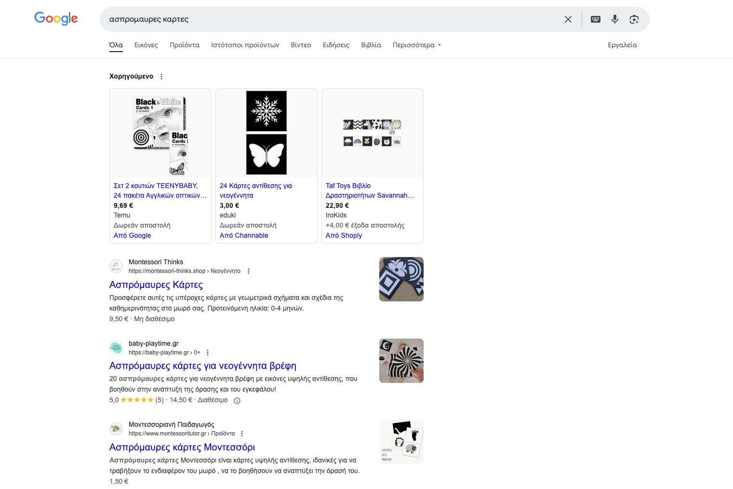Click the montessori-thinks.shop URL breadcrumb

[185, 271]
